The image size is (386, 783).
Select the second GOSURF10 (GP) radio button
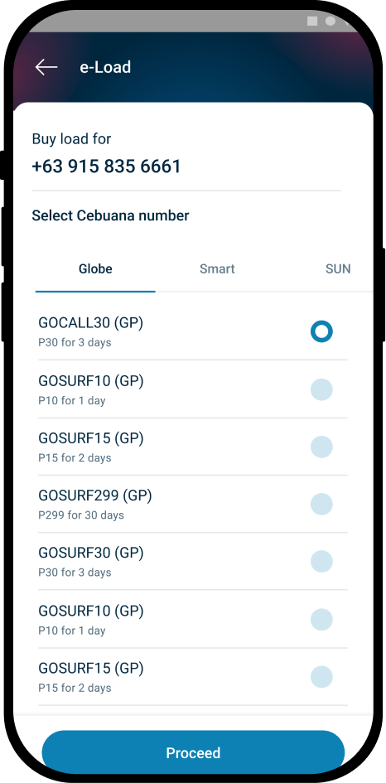[x=321, y=620]
